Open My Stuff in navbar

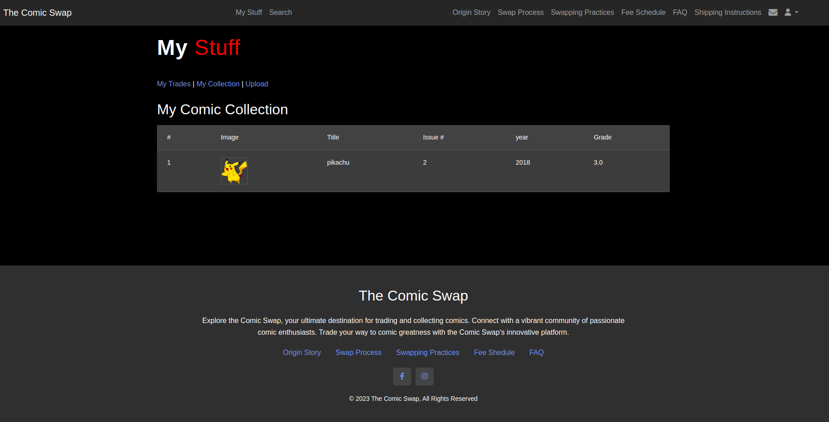[248, 13]
